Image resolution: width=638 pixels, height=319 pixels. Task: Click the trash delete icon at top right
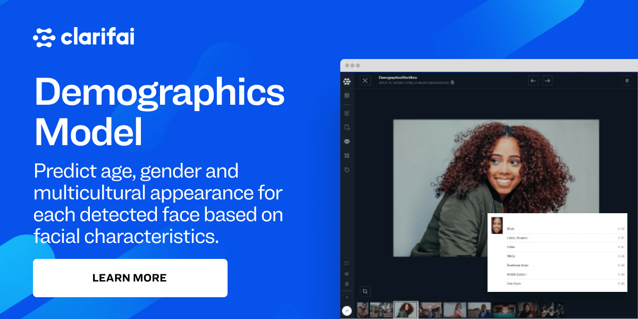(x=627, y=81)
